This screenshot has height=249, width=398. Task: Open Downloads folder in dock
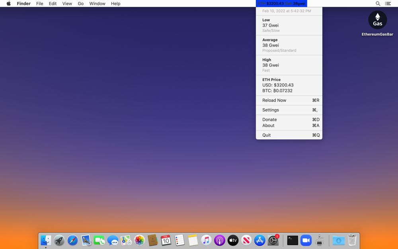point(339,240)
